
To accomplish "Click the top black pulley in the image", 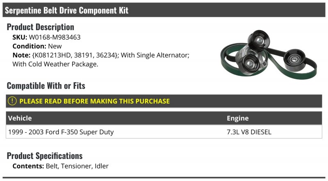I will coord(259,40).
